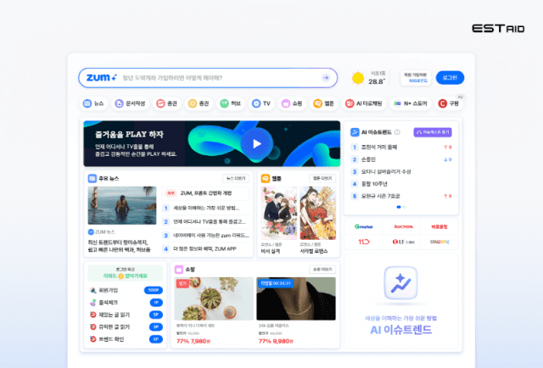This screenshot has width=543, height=368.
Task: Open the AI 타로채팅 menu item
Action: pyautogui.click(x=361, y=103)
